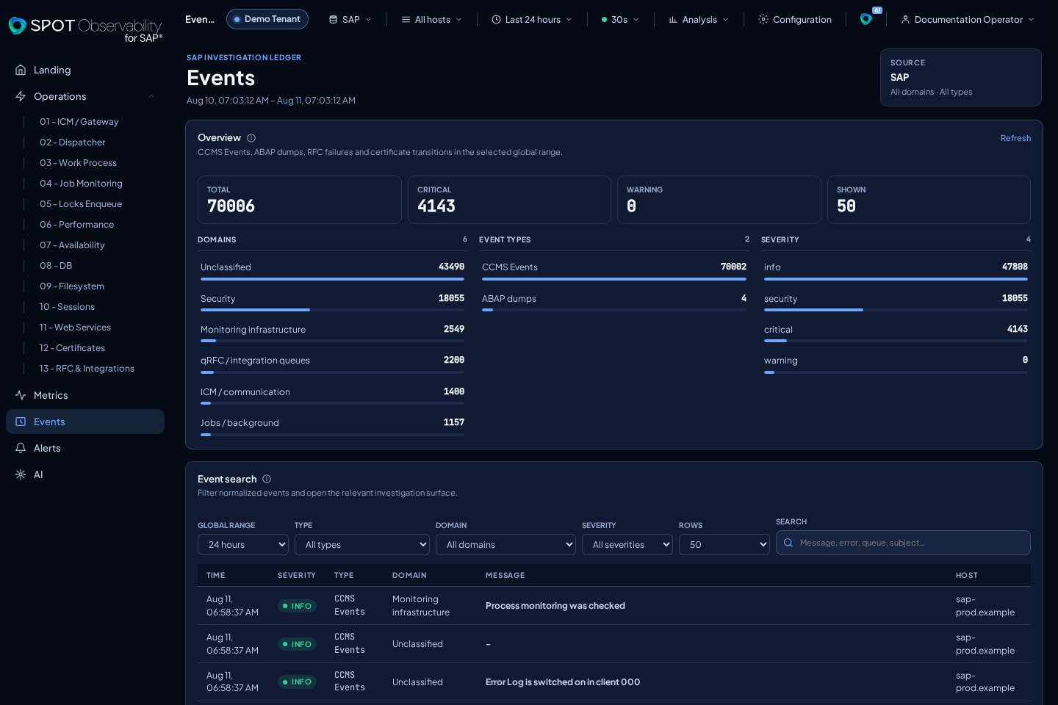Select 03 - Work Process
The image size is (1058, 705).
(79, 163)
